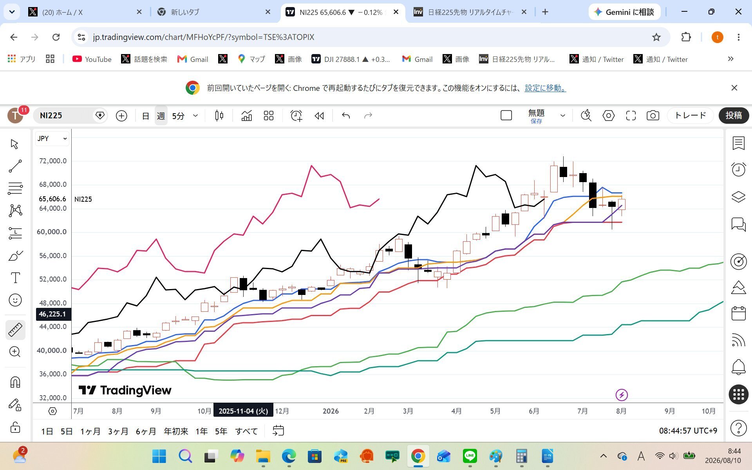This screenshot has height=470, width=752.
Task: Expand the 5分 interval dropdown arrow
Action: [195, 116]
